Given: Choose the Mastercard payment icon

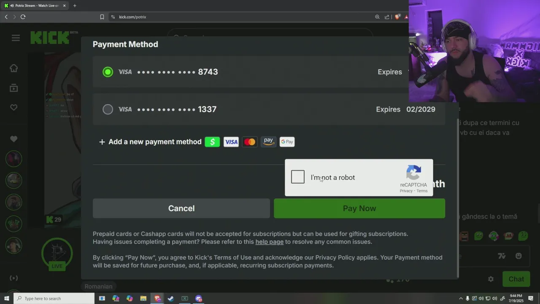Looking at the screenshot, I should 250,142.
